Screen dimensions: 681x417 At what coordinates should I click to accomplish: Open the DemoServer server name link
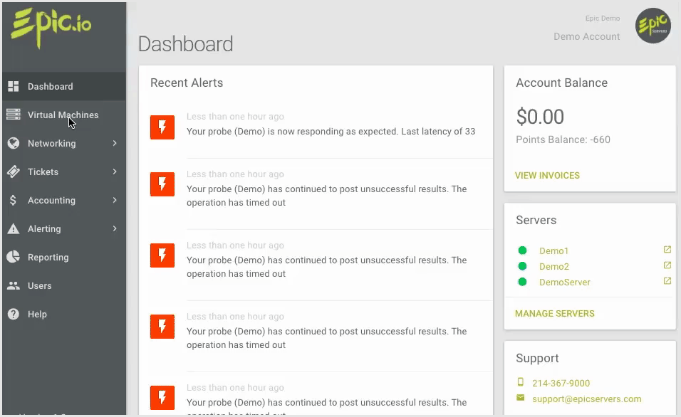564,282
